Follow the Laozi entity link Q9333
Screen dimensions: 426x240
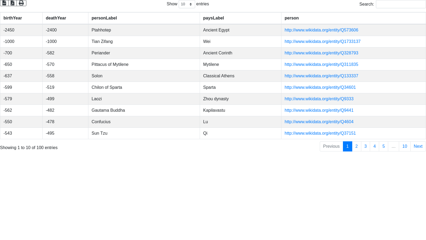319,99
